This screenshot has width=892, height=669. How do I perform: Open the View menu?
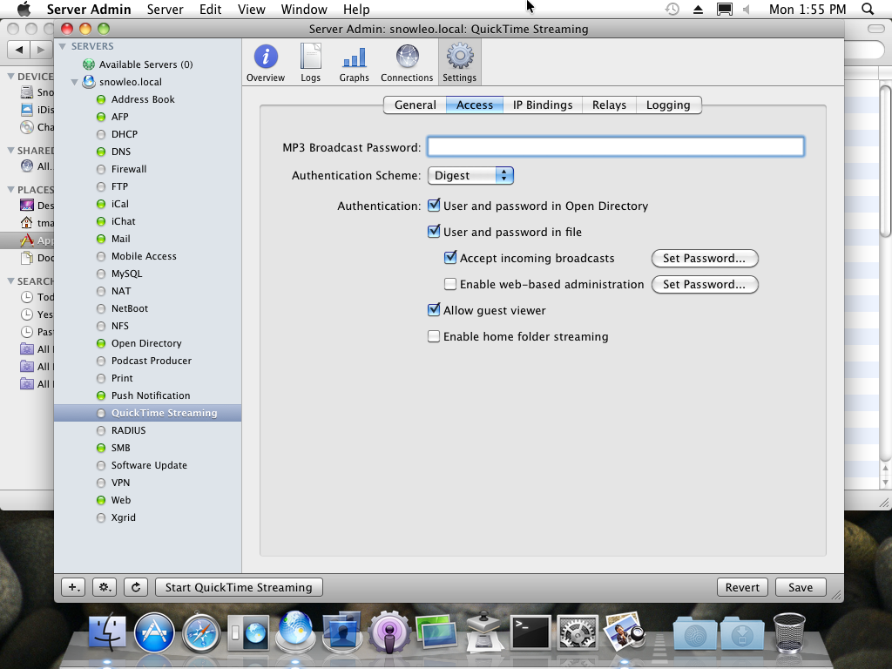(251, 9)
